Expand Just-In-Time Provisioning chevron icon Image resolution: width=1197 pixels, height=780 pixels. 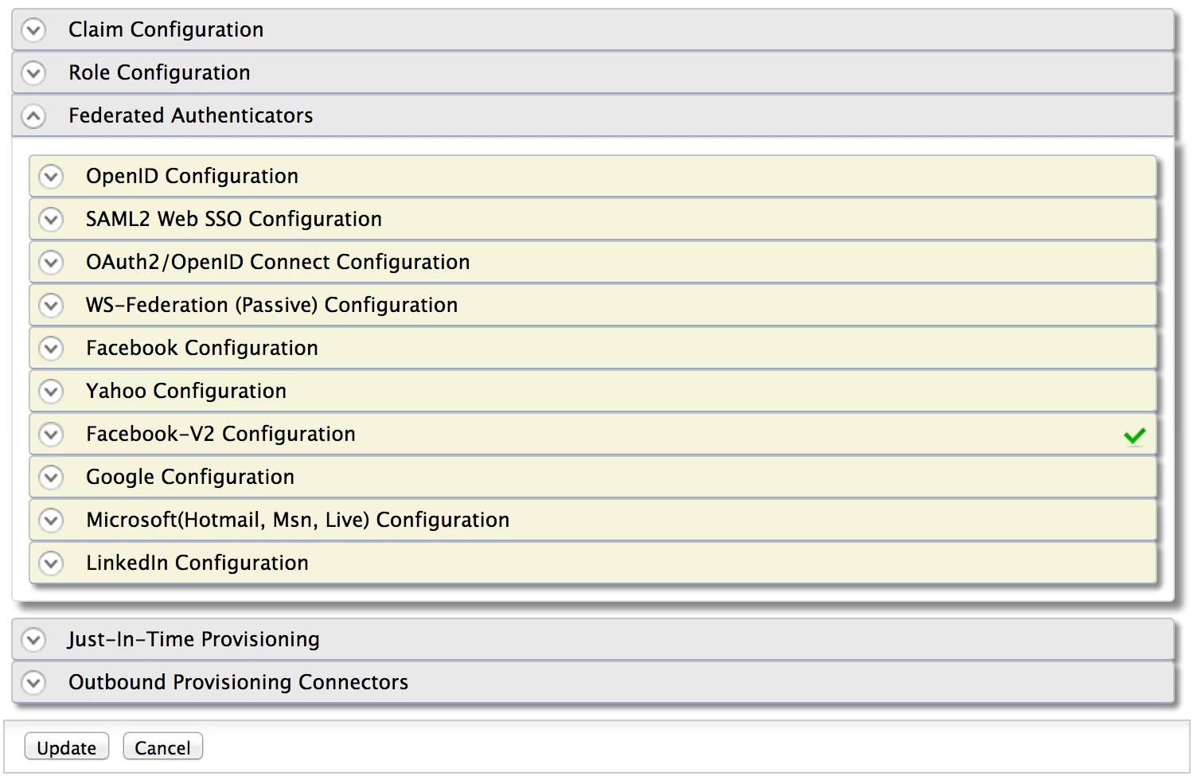pyautogui.click(x=33, y=639)
